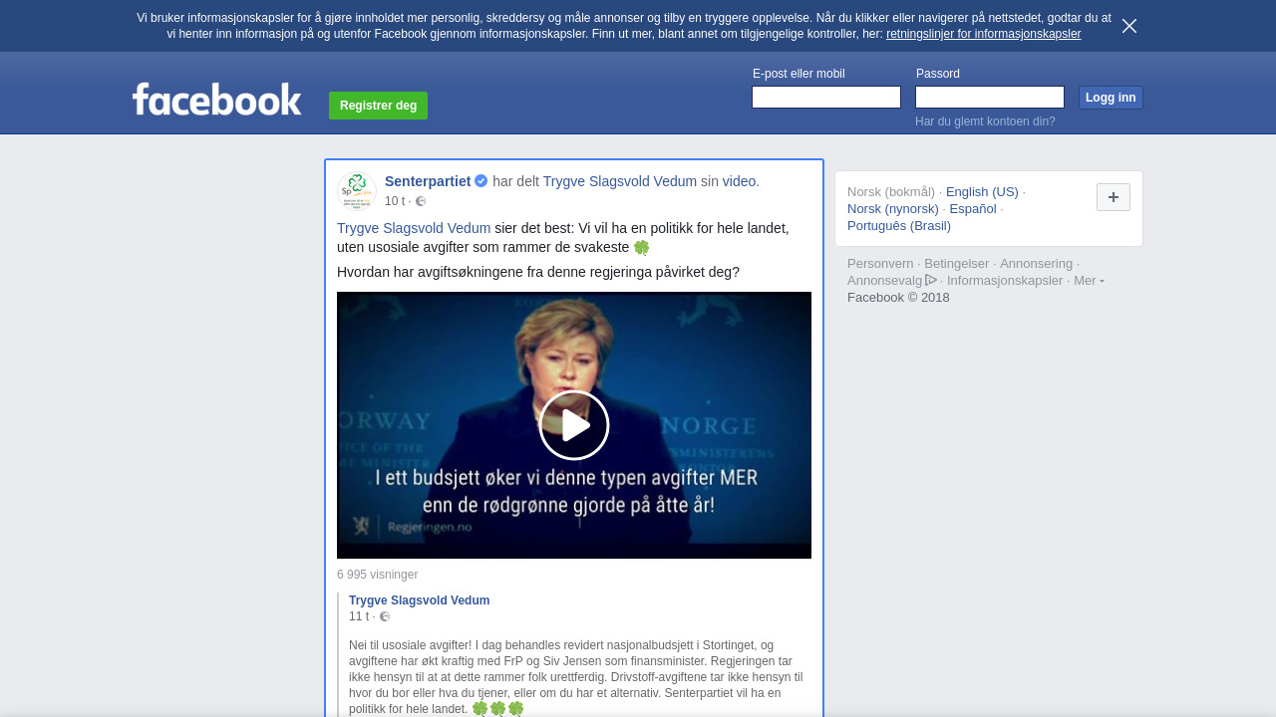
Task: Click Facebook © 2018 text
Action: pyautogui.click(x=898, y=298)
